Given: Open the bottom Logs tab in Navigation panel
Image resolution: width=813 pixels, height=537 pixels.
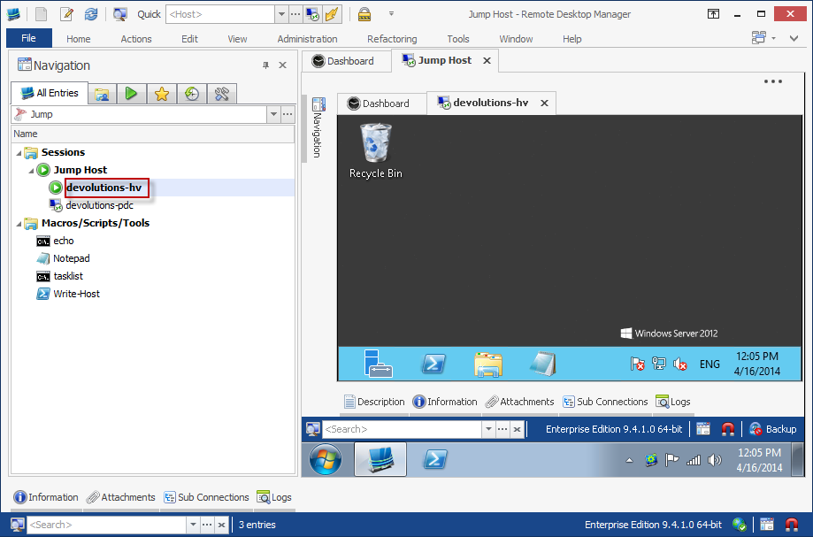Looking at the screenshot, I should tap(274, 497).
